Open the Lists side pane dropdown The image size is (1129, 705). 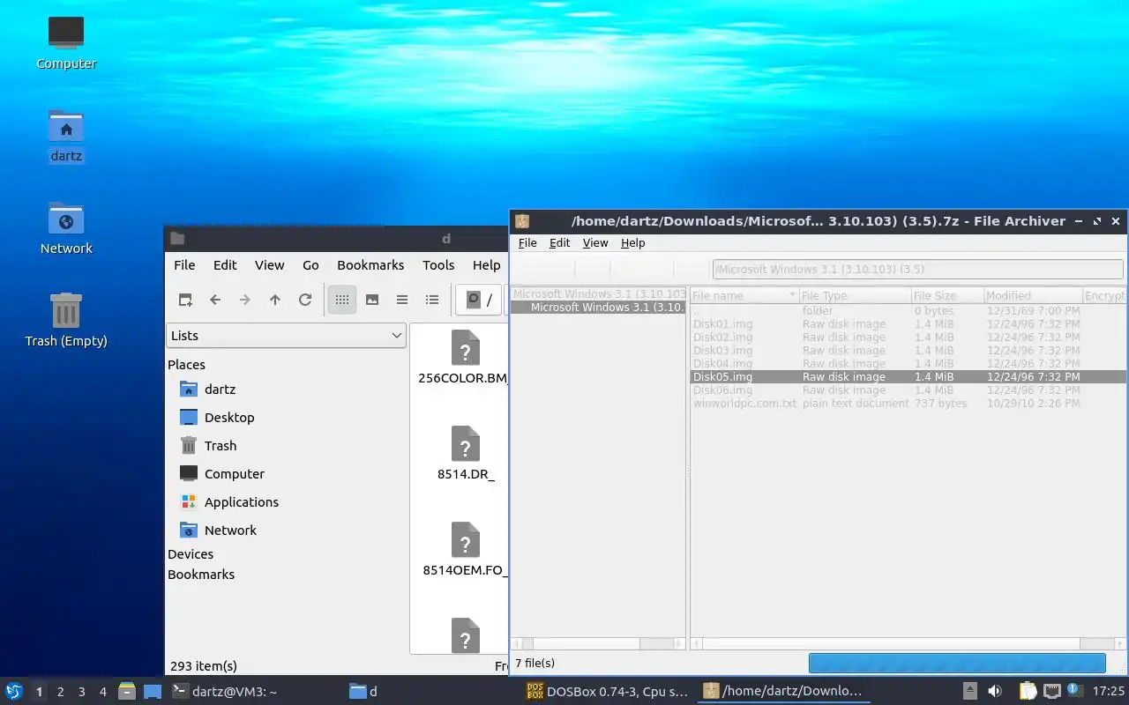287,336
